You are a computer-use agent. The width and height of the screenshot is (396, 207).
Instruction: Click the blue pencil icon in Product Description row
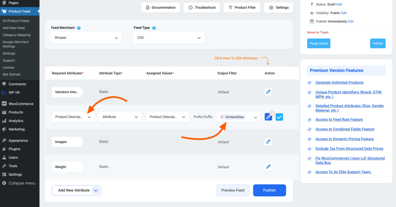coord(268,117)
